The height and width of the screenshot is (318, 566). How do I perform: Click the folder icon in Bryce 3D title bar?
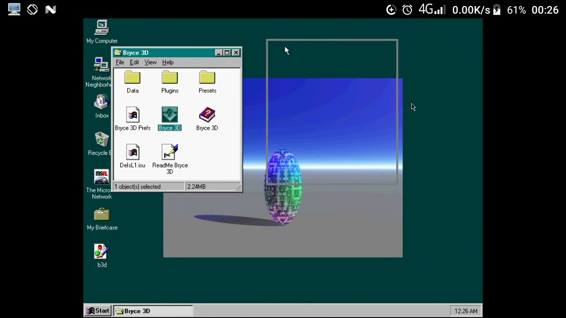pos(118,53)
